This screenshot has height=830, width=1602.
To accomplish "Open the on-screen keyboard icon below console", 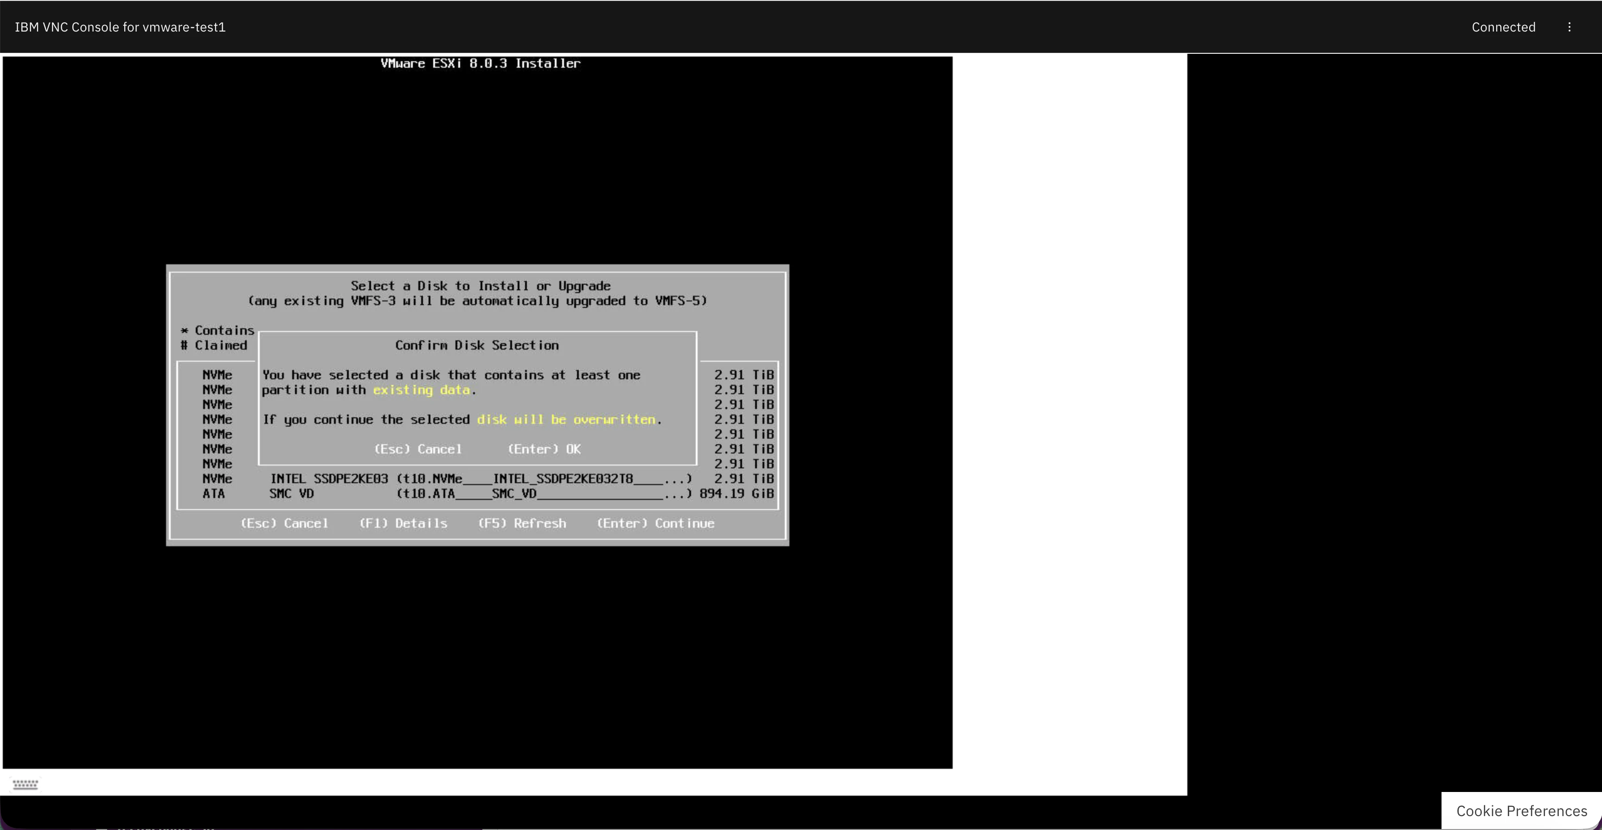I will tap(26, 784).
